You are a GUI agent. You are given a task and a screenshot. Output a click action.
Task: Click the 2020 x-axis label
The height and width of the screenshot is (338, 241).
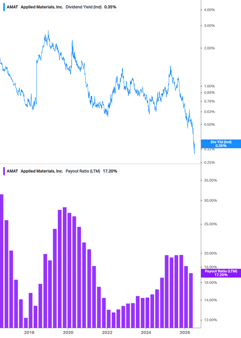pos(68,332)
